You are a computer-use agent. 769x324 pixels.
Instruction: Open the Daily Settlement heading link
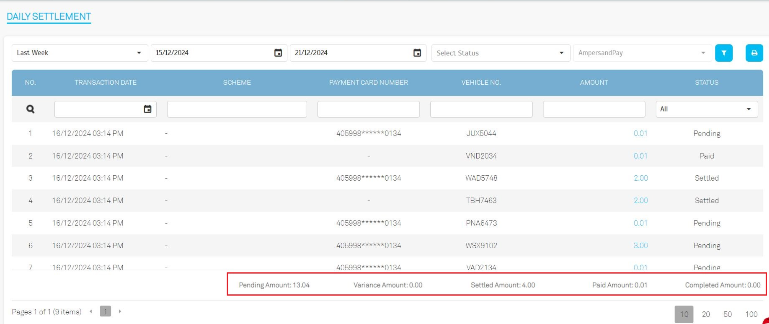(49, 17)
